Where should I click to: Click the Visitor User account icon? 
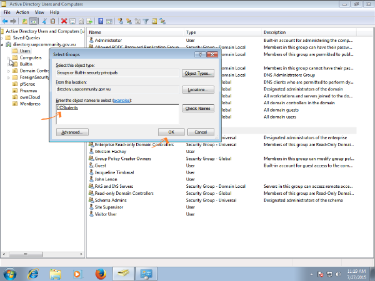[x=91, y=214]
